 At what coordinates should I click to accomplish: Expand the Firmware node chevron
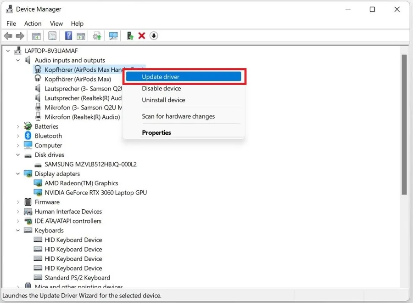[18, 202]
